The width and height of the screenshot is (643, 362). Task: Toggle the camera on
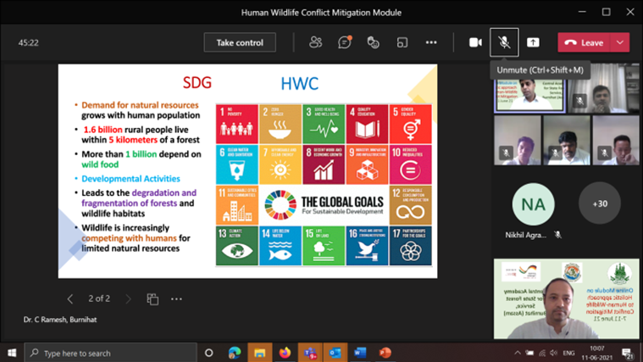[x=475, y=42]
